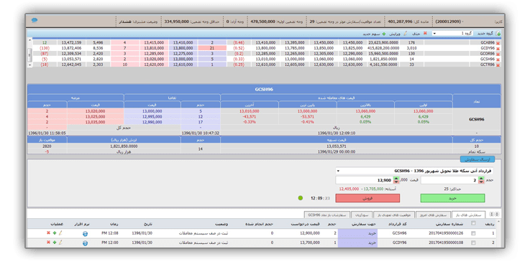Decrease volume with the red down stepper
Viewport: 530px width, 264px height.
tap(482, 182)
